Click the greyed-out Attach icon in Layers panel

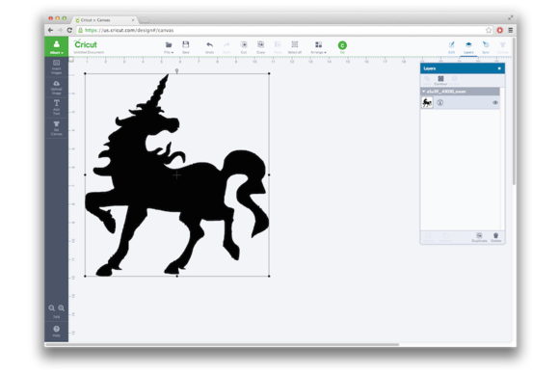(455, 80)
